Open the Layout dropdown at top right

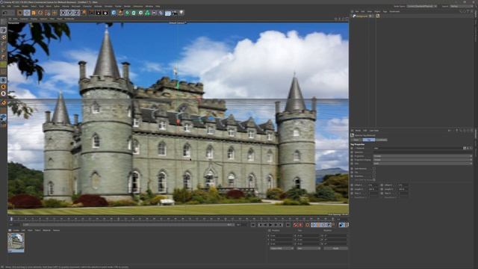[x=462, y=6]
